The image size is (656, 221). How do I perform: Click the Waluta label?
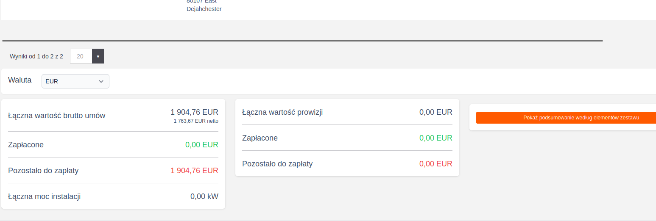click(x=20, y=80)
